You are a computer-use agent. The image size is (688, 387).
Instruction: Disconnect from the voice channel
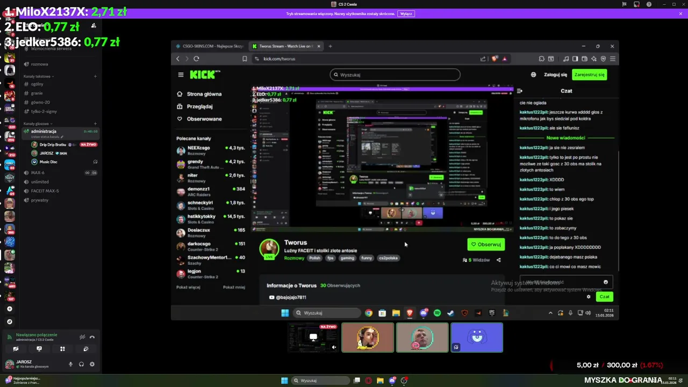click(92, 337)
